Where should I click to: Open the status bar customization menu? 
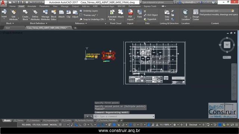pos(236,125)
